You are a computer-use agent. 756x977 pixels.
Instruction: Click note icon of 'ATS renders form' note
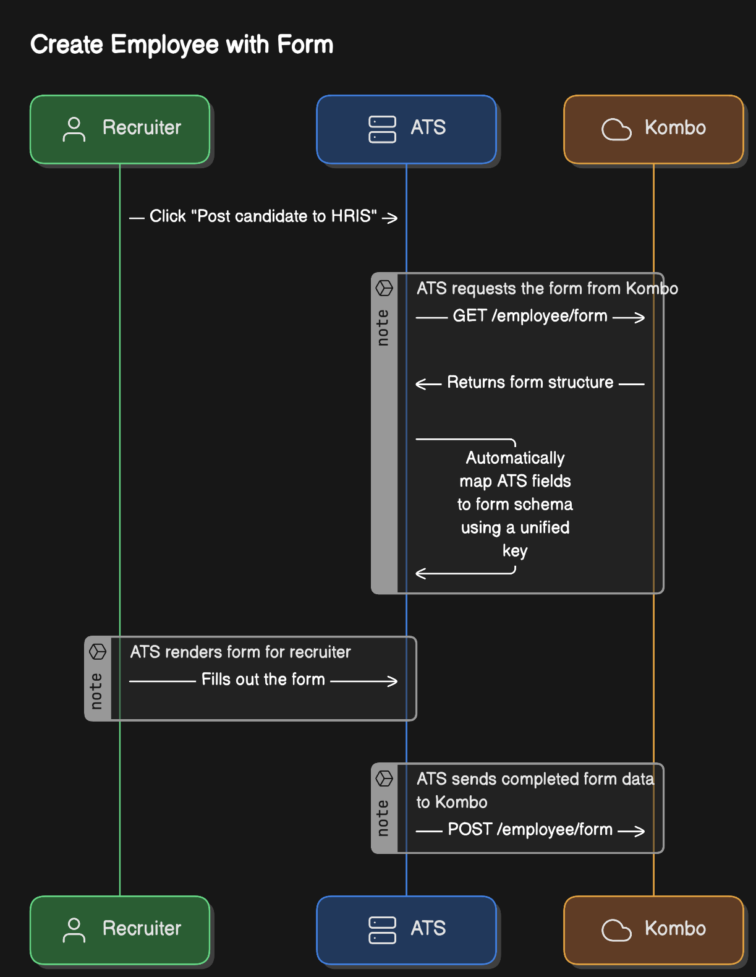[x=98, y=652]
